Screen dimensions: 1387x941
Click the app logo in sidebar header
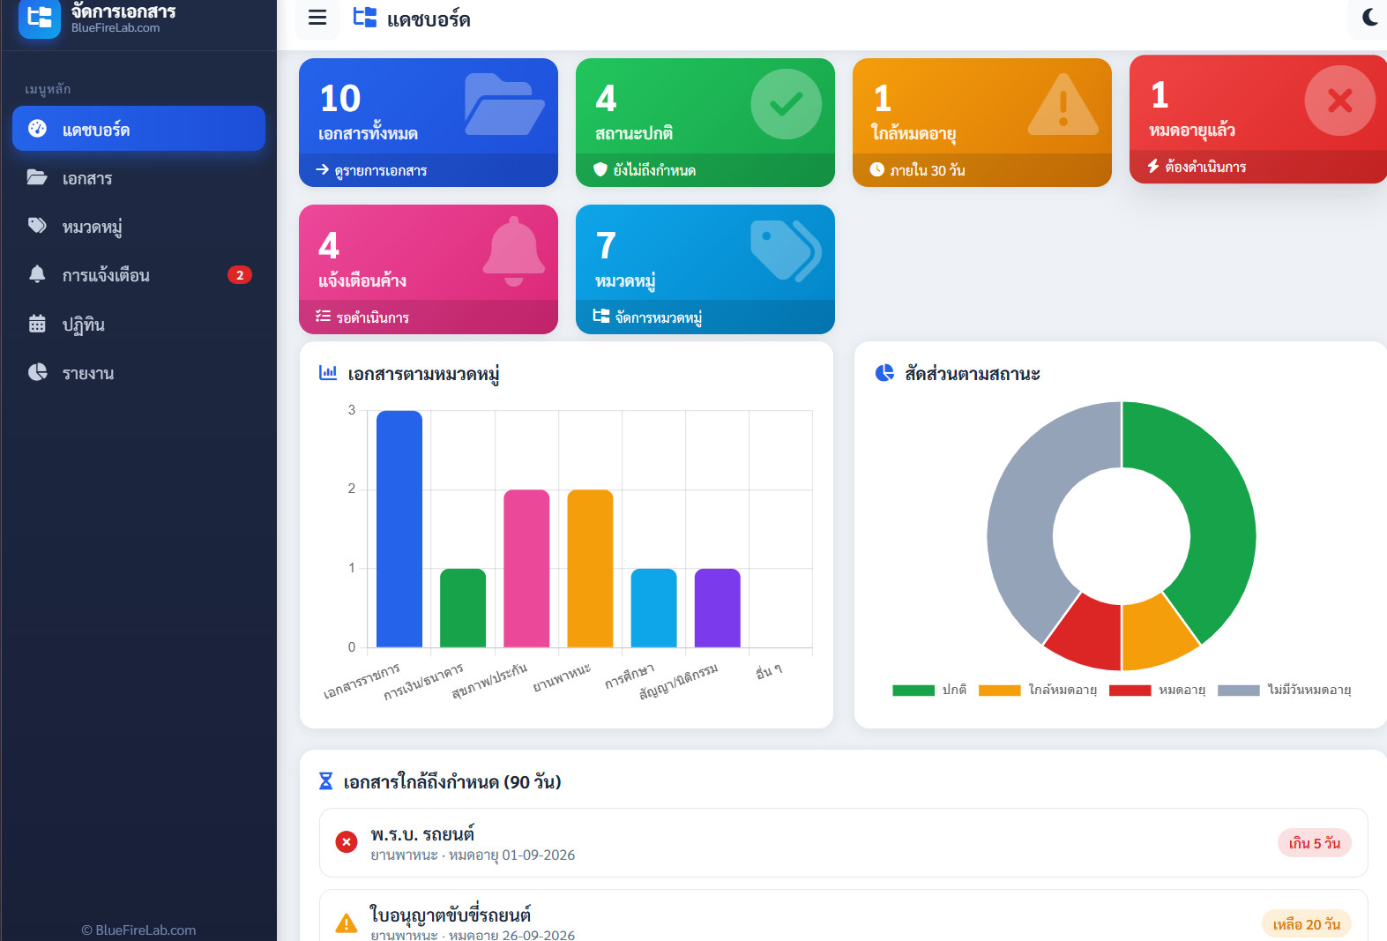(40, 18)
